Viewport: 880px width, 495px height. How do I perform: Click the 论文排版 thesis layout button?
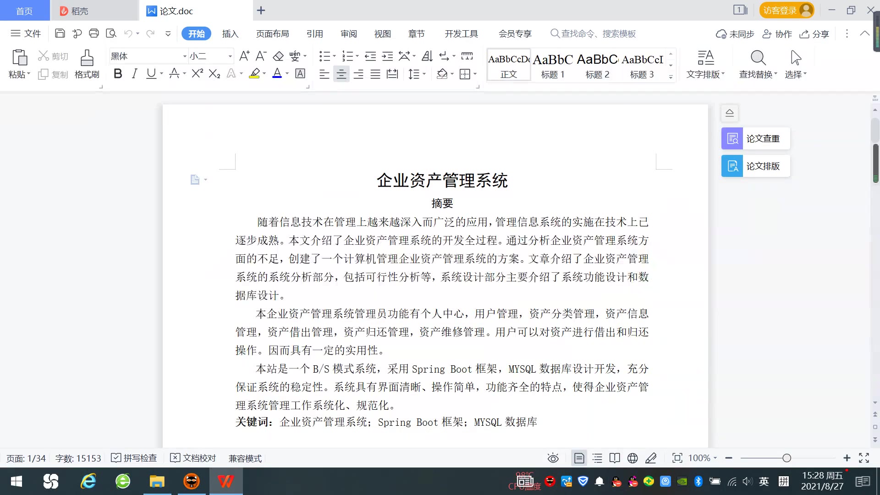coord(755,166)
